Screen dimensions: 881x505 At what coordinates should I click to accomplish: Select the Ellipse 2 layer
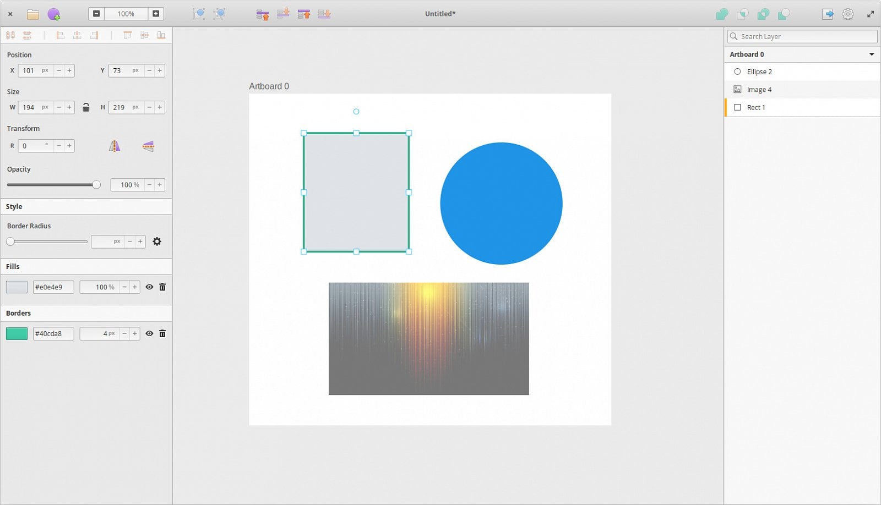[802, 72]
